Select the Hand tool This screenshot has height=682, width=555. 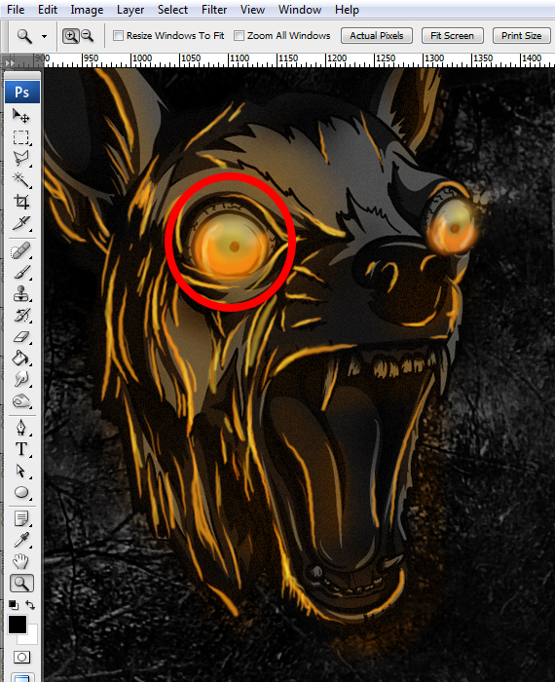click(x=20, y=561)
